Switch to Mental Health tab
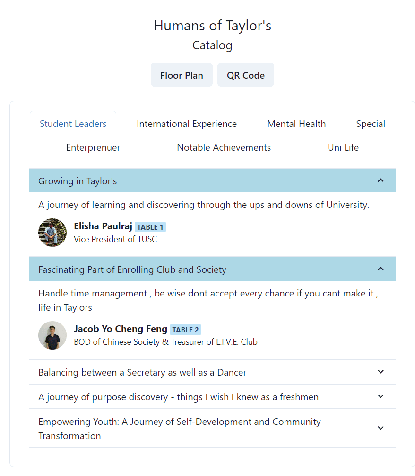Image resolution: width=415 pixels, height=476 pixels. pos(296,124)
